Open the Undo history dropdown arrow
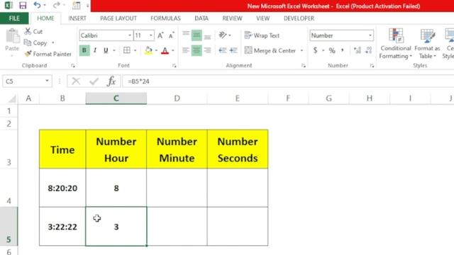Image resolution: width=454 pixels, height=255 pixels. (45, 5)
